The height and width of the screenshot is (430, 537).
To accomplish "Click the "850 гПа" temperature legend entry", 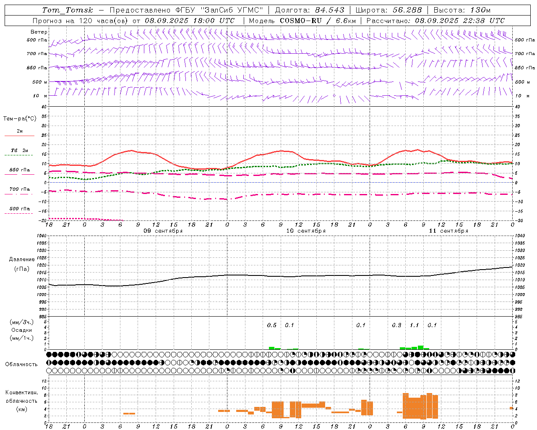I will (19, 170).
